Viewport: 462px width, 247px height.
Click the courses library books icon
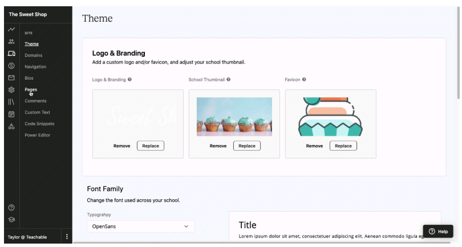(x=11, y=102)
